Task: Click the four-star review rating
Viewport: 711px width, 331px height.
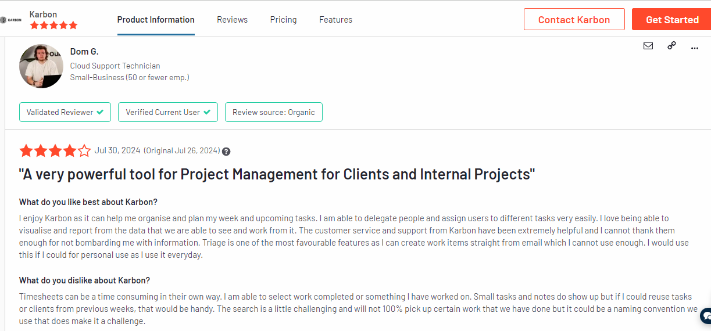Action: click(x=55, y=151)
